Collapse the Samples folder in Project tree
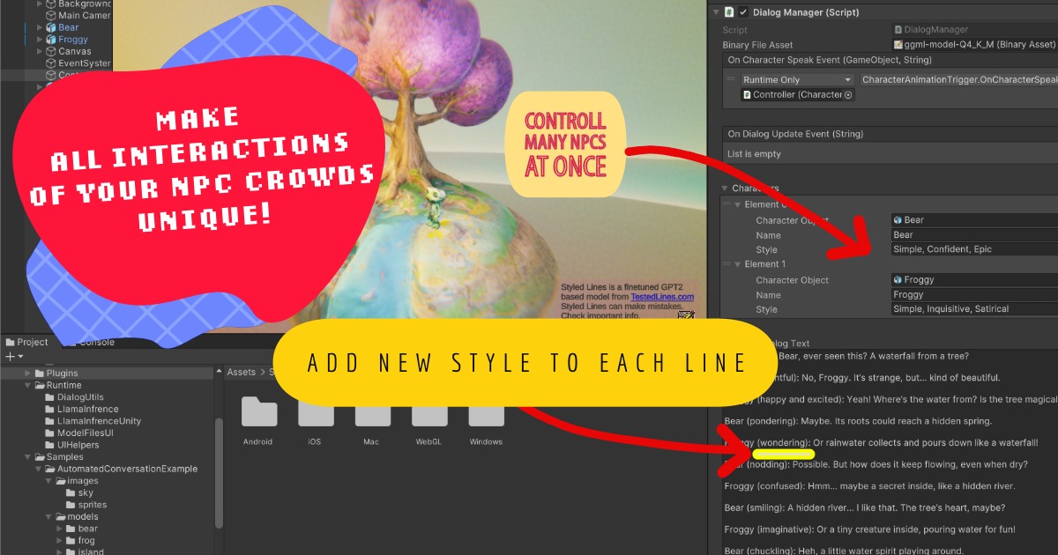This screenshot has height=555, width=1058. pos(28,457)
